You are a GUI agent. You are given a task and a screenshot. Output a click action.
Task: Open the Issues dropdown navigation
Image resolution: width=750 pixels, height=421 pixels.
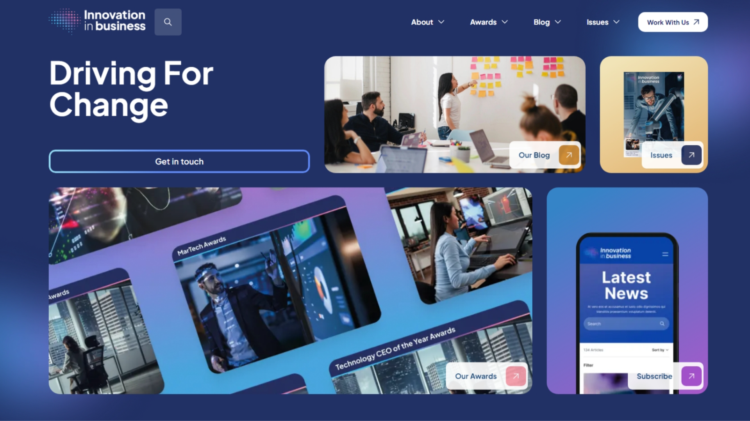[602, 22]
